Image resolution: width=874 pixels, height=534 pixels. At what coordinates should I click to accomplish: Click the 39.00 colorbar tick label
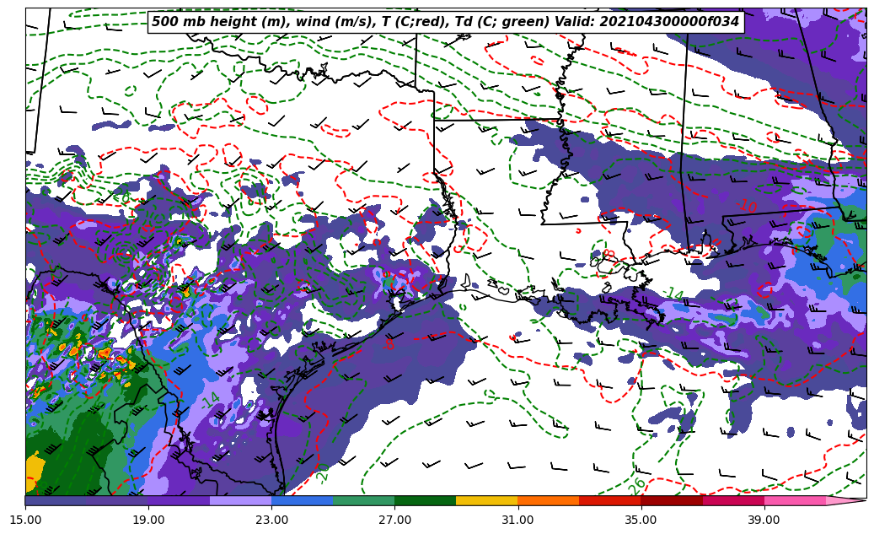coord(764,520)
